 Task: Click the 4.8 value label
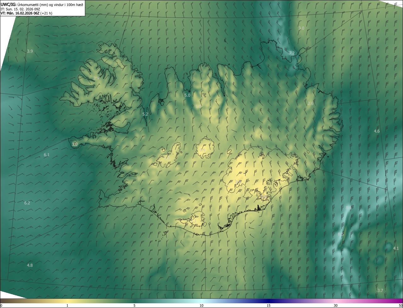[x=30, y=265]
